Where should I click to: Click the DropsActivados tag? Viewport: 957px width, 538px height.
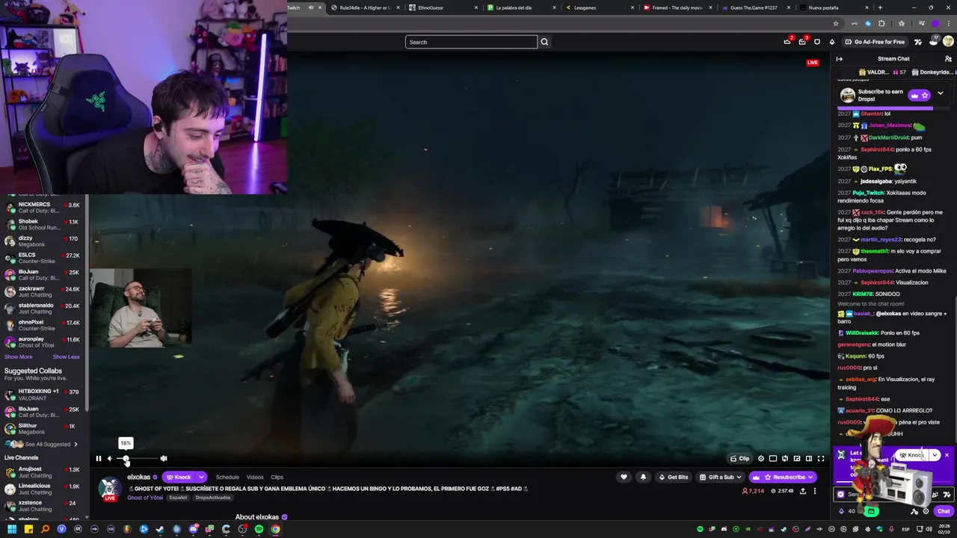coord(213,498)
